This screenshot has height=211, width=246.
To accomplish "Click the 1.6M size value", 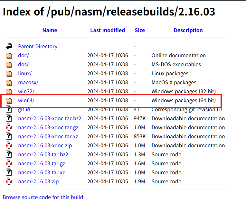I will pyautogui.click(x=139, y=163).
